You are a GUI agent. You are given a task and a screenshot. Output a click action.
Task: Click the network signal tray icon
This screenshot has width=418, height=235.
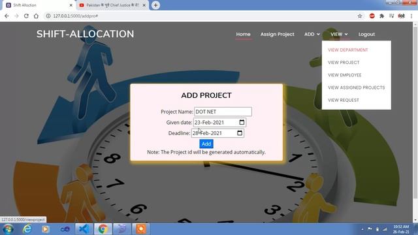[x=385, y=229]
